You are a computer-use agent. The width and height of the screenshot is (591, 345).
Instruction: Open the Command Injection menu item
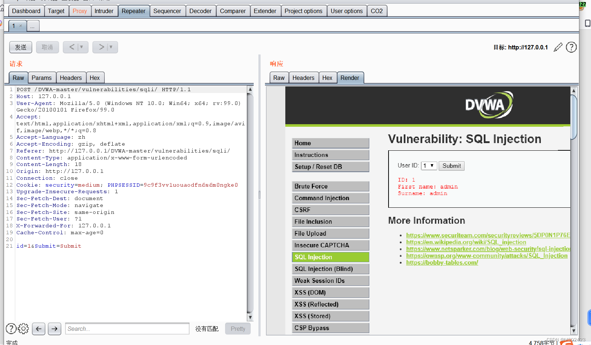[x=330, y=198]
